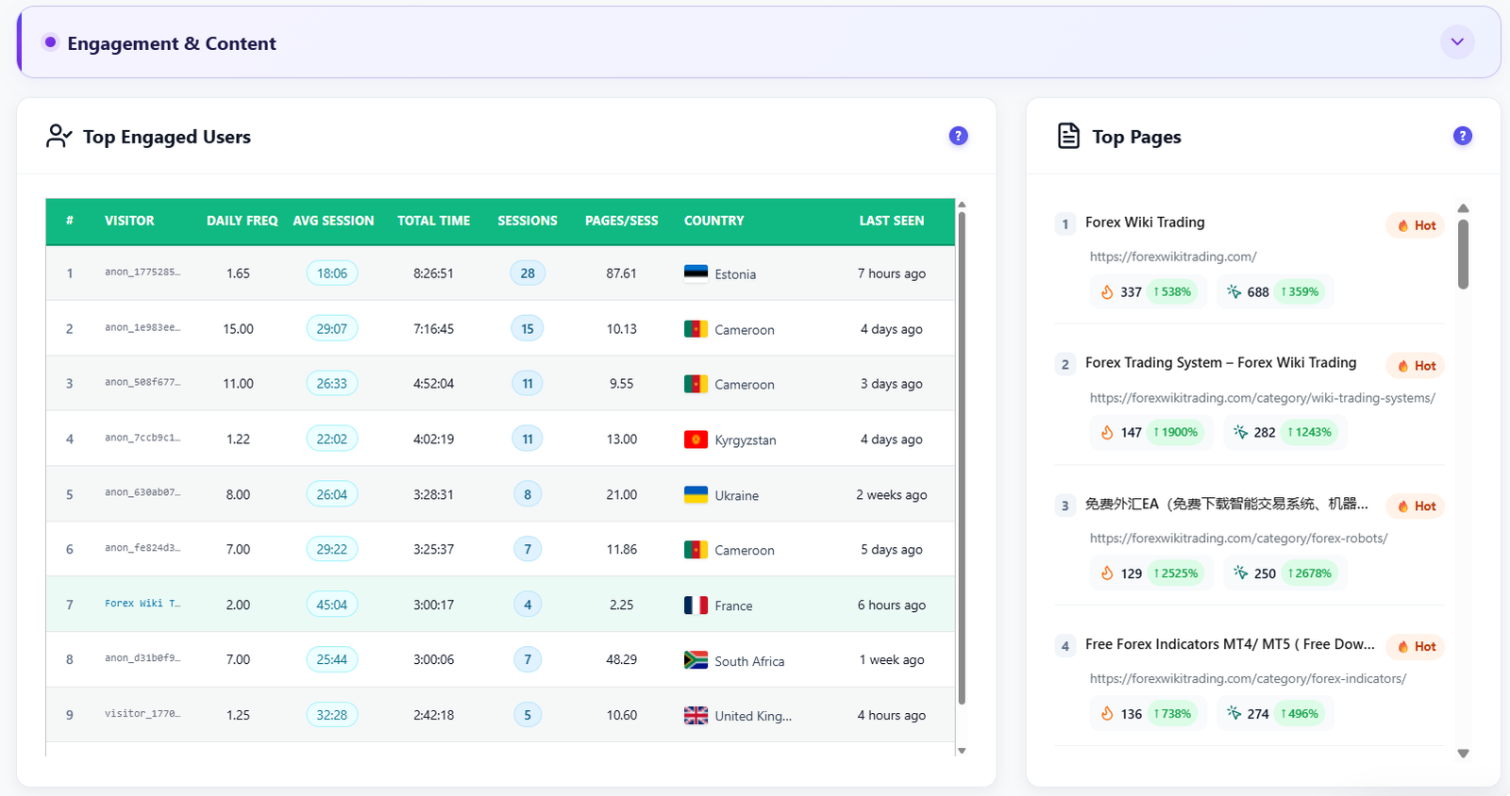The width and height of the screenshot is (1510, 796).
Task: Collapse the Engagement & Content section chevron
Action: 1457,41
